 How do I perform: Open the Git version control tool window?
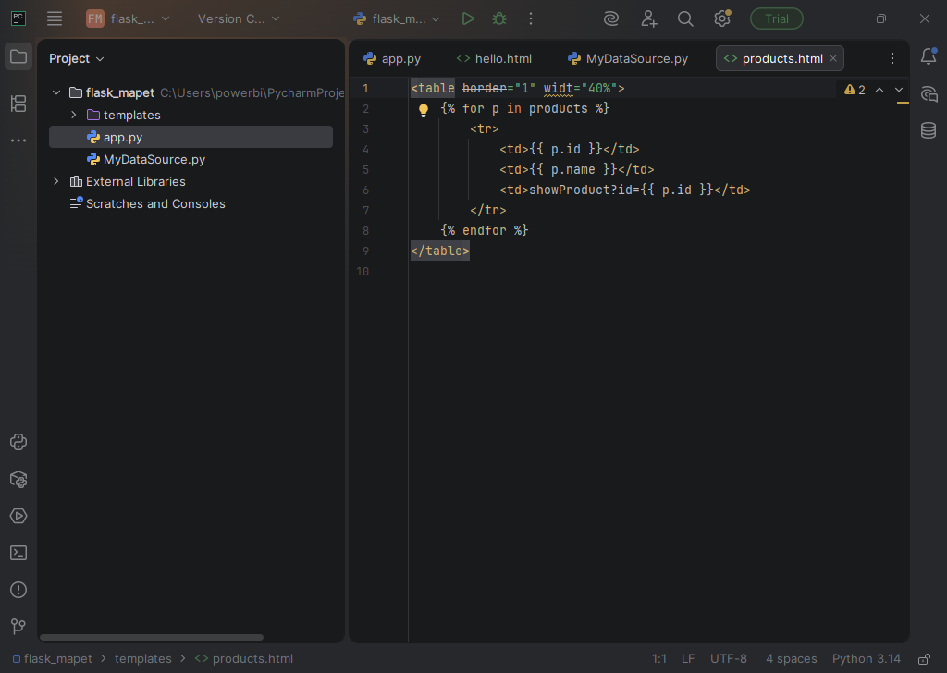click(18, 627)
